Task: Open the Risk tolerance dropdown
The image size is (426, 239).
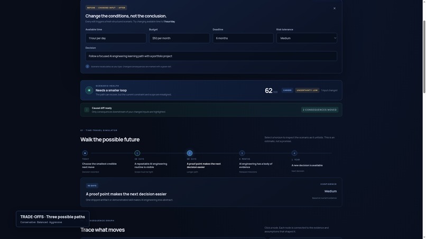Action: pos(307,39)
